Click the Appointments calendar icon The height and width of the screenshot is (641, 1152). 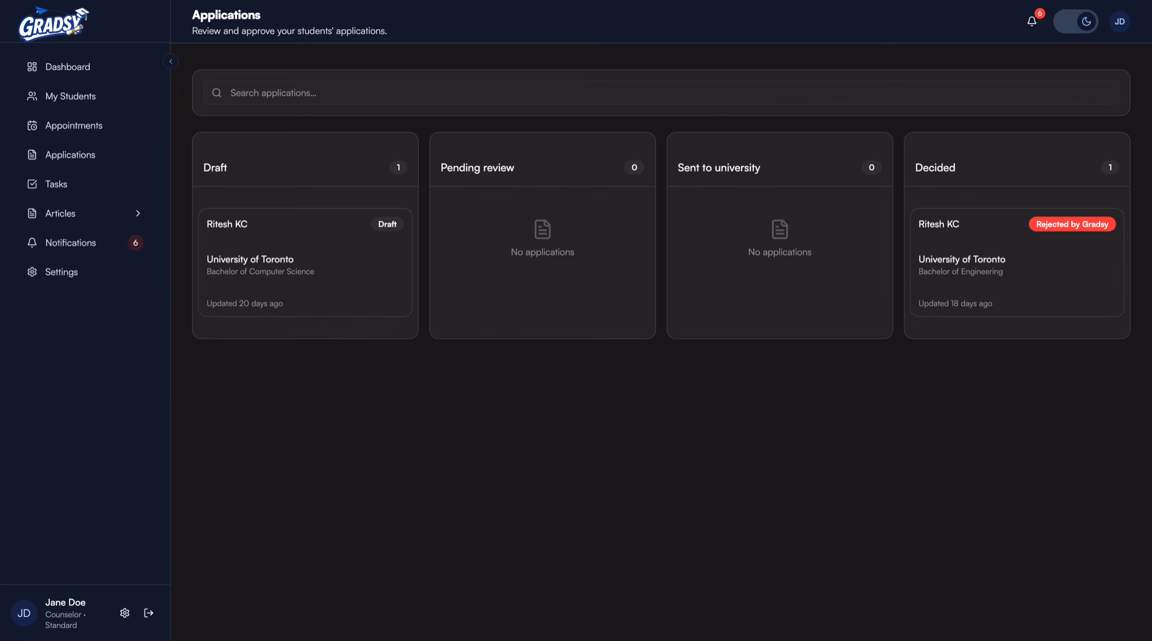[x=32, y=126]
